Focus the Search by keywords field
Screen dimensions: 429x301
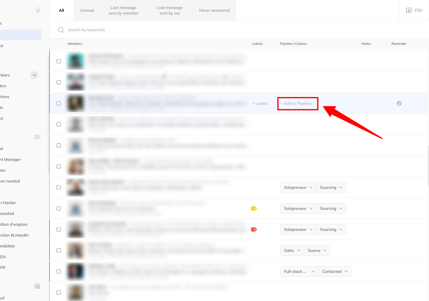coord(86,30)
